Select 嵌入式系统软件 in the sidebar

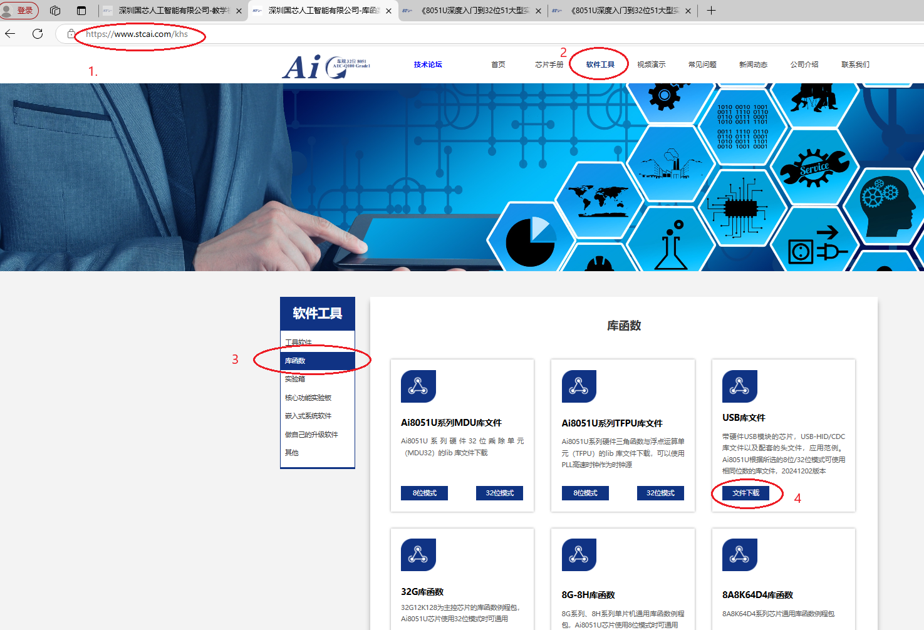(318, 416)
